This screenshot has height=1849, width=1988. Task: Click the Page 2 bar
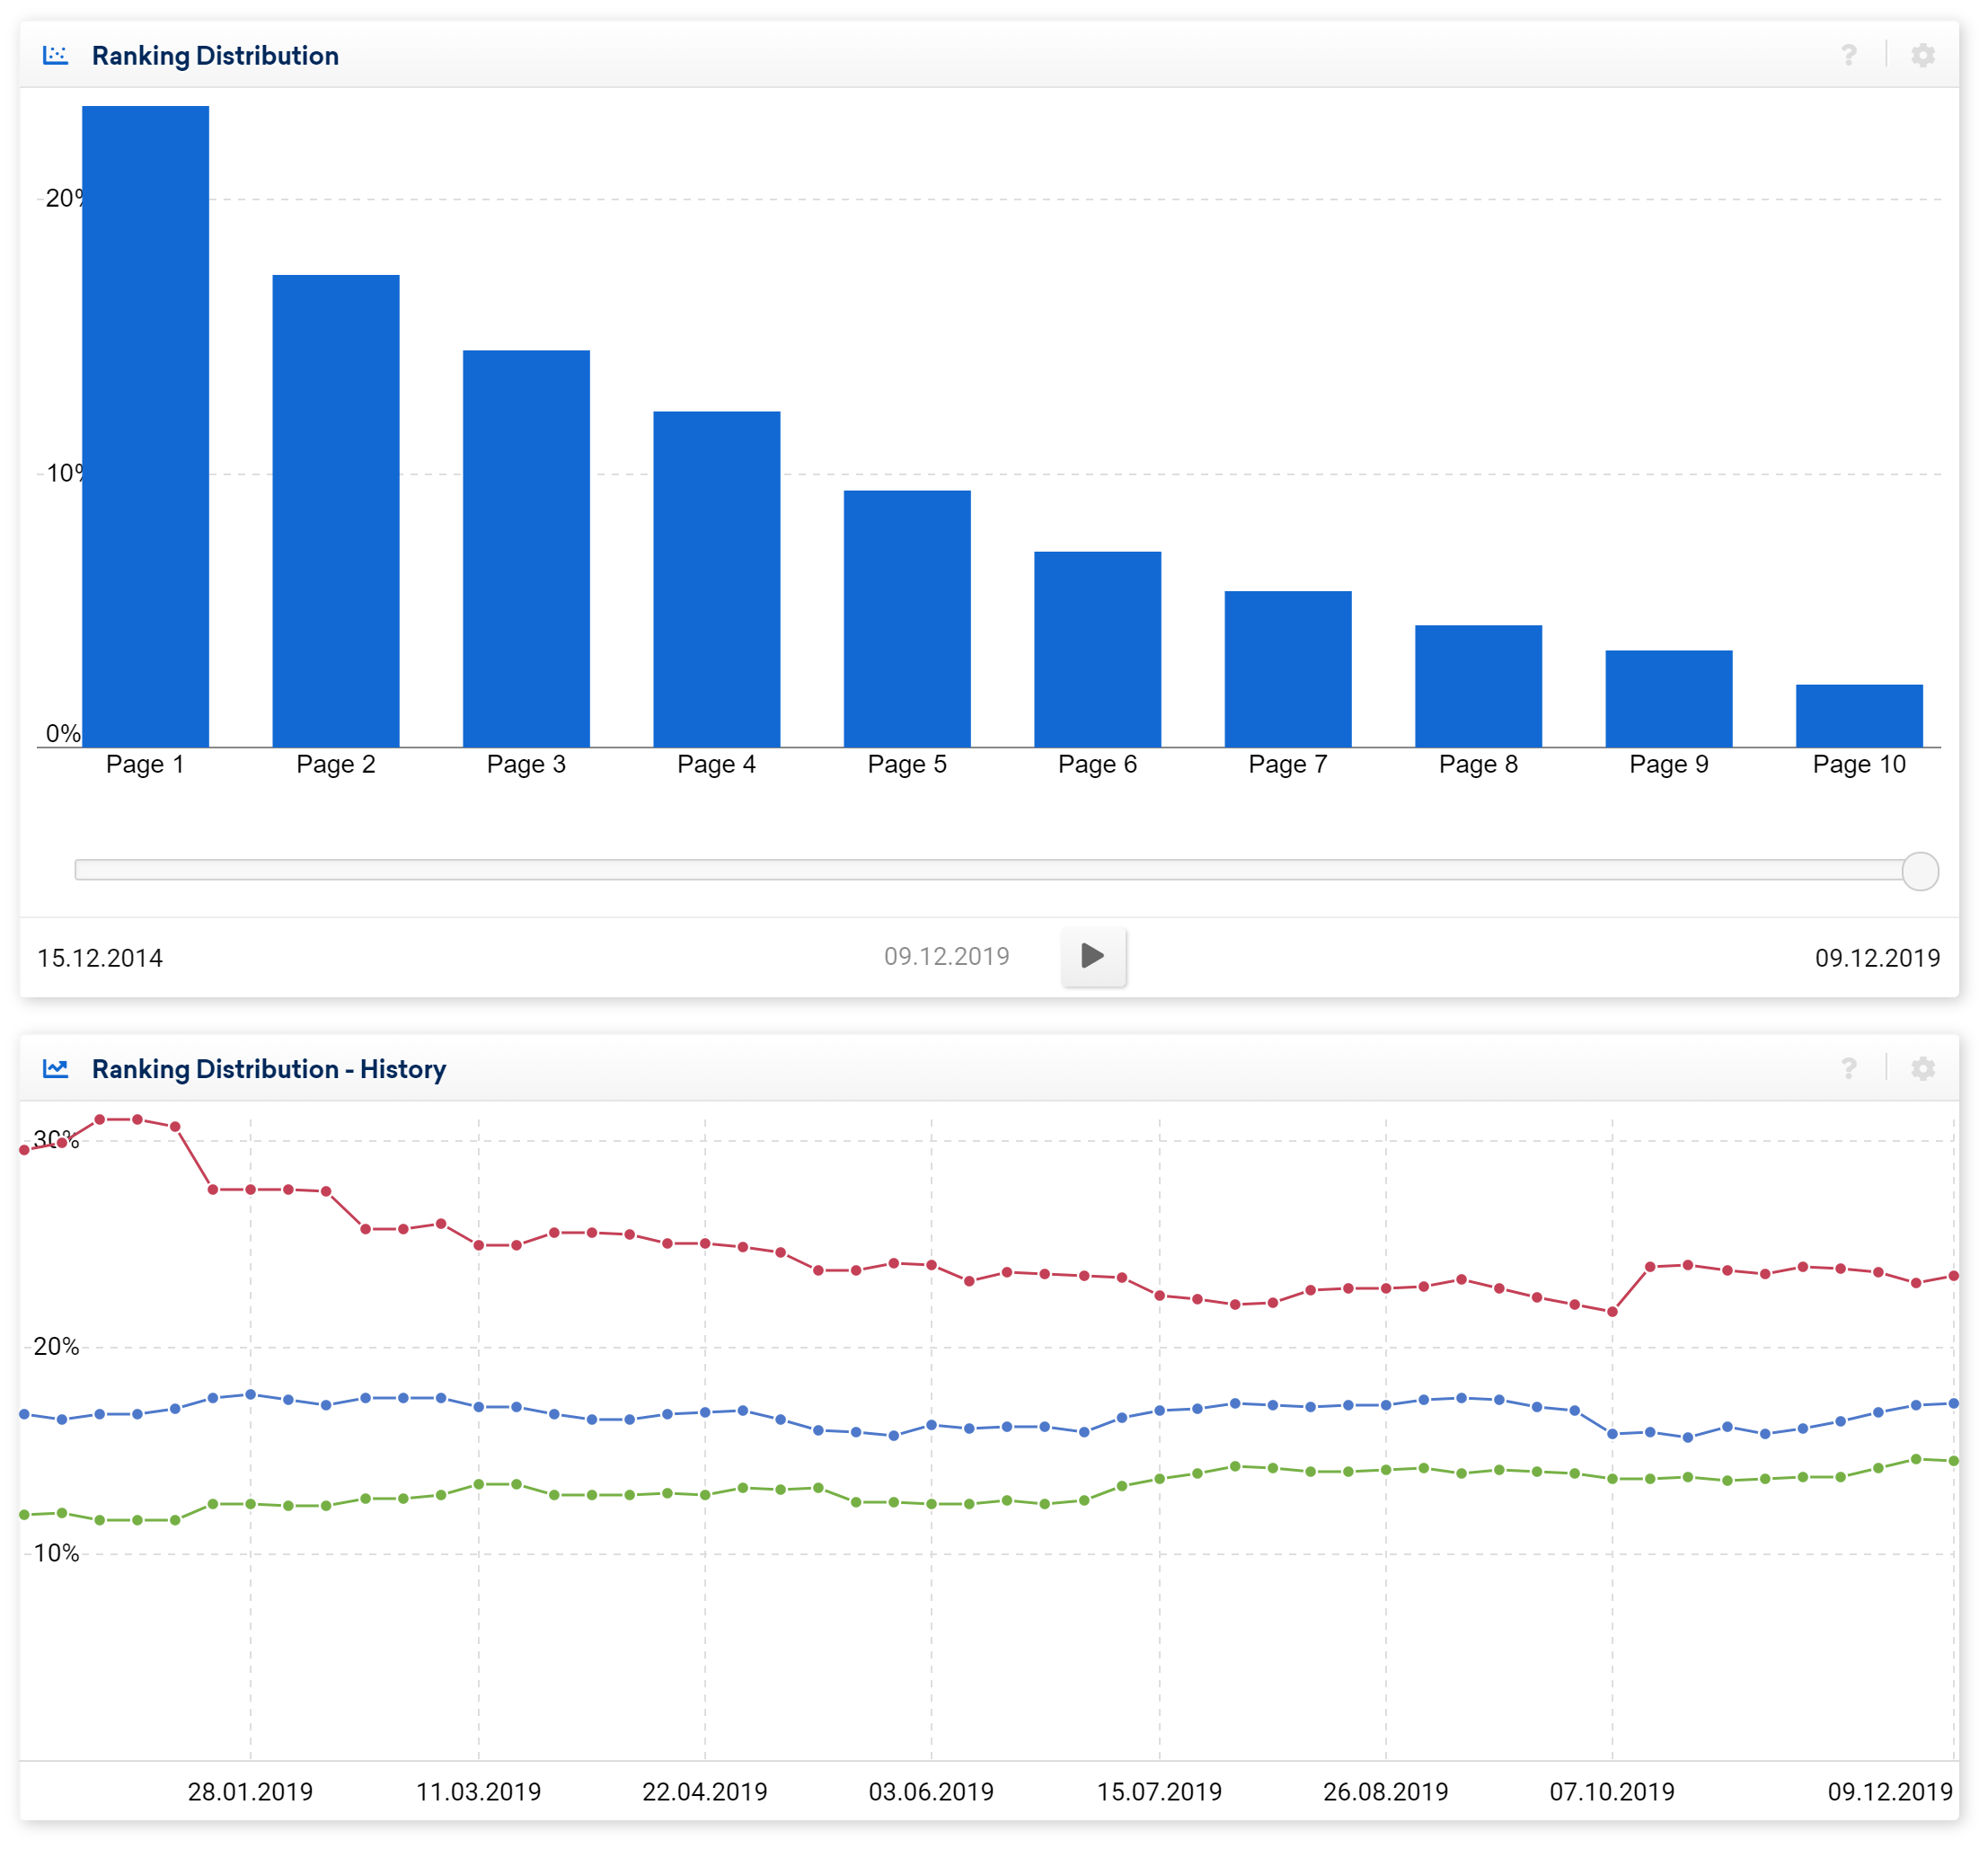click(336, 512)
